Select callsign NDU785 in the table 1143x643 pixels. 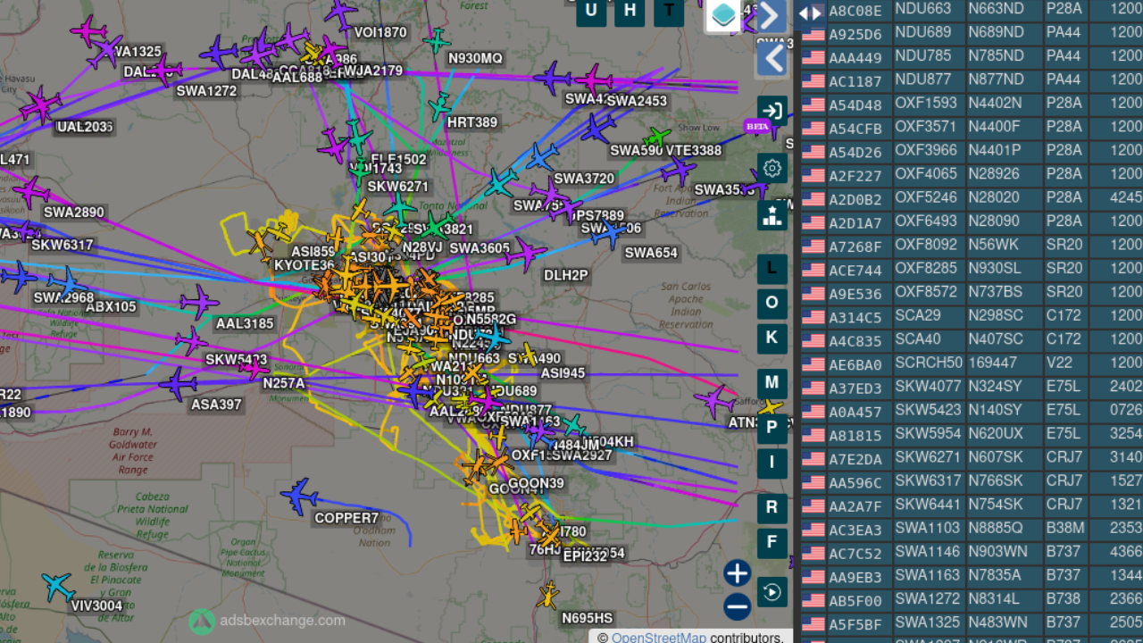point(923,55)
